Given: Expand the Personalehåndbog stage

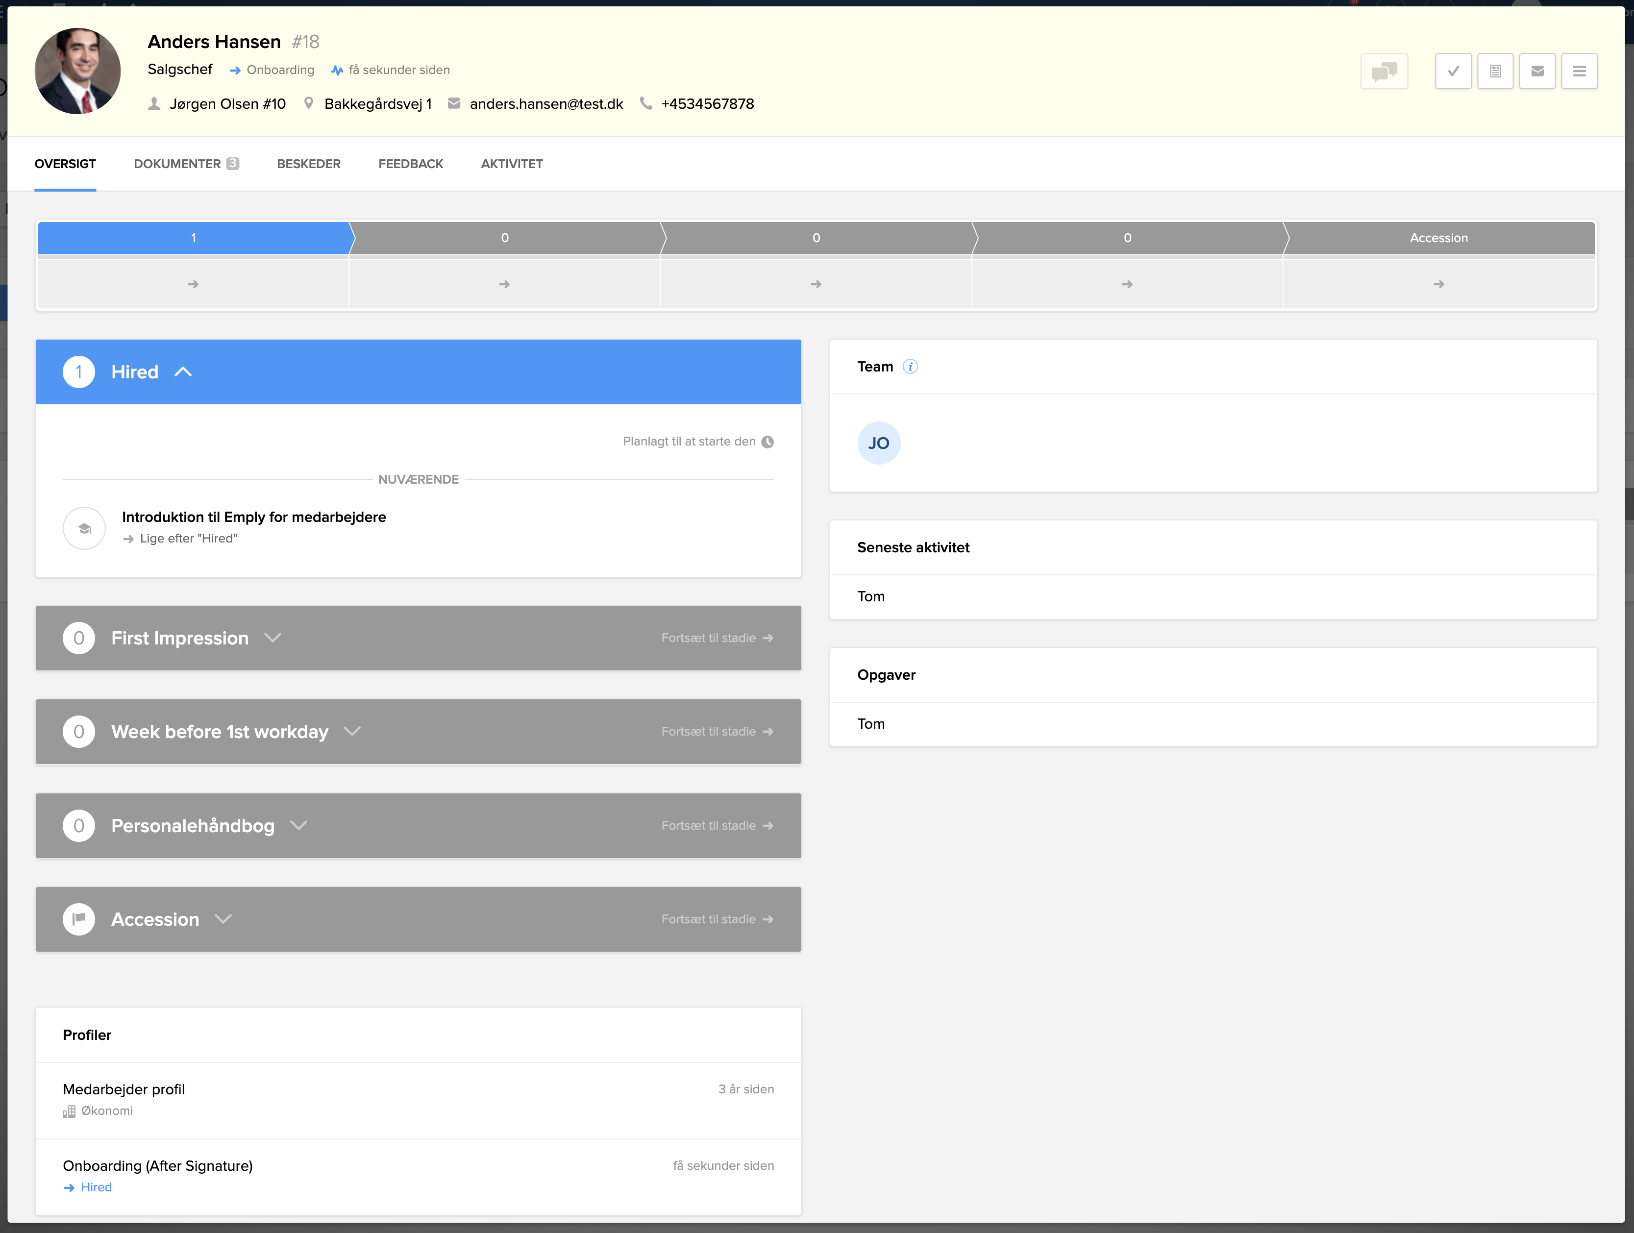Looking at the screenshot, I should 298,825.
